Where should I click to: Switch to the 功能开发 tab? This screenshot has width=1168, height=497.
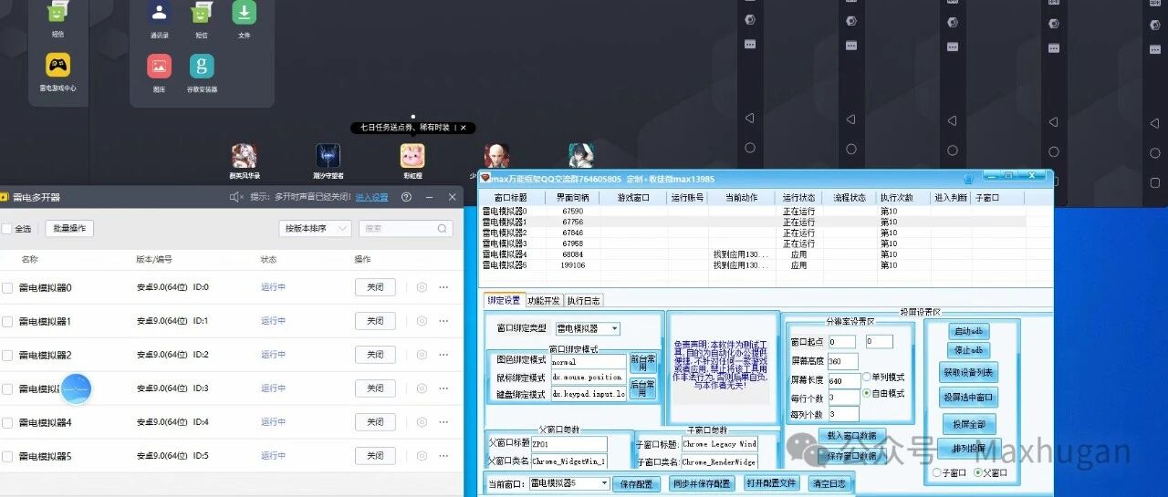click(x=544, y=300)
